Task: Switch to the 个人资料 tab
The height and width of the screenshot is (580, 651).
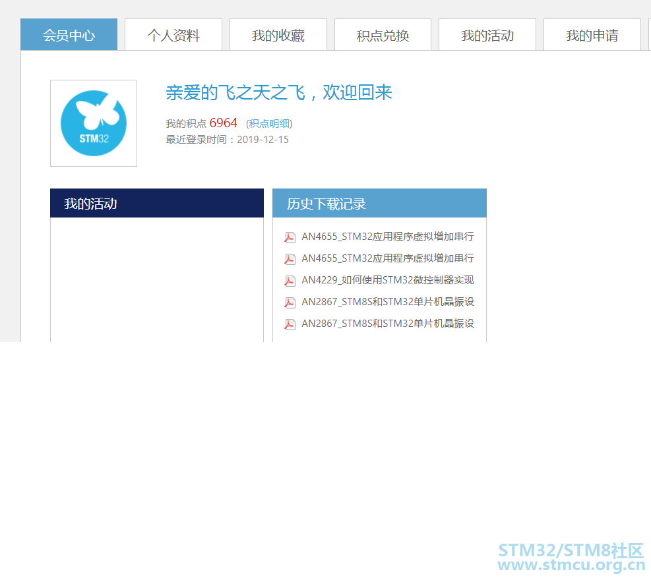Action: (173, 34)
